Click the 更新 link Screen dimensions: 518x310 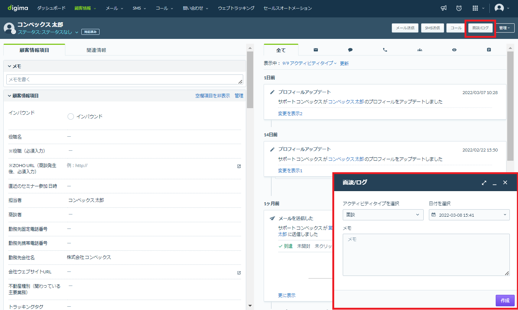(x=344, y=63)
